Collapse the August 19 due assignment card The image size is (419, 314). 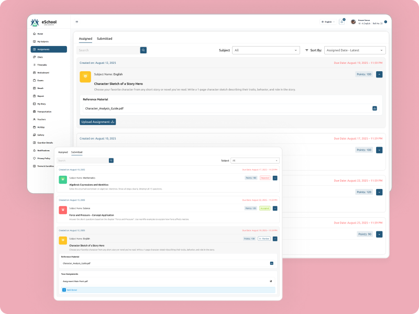click(379, 74)
